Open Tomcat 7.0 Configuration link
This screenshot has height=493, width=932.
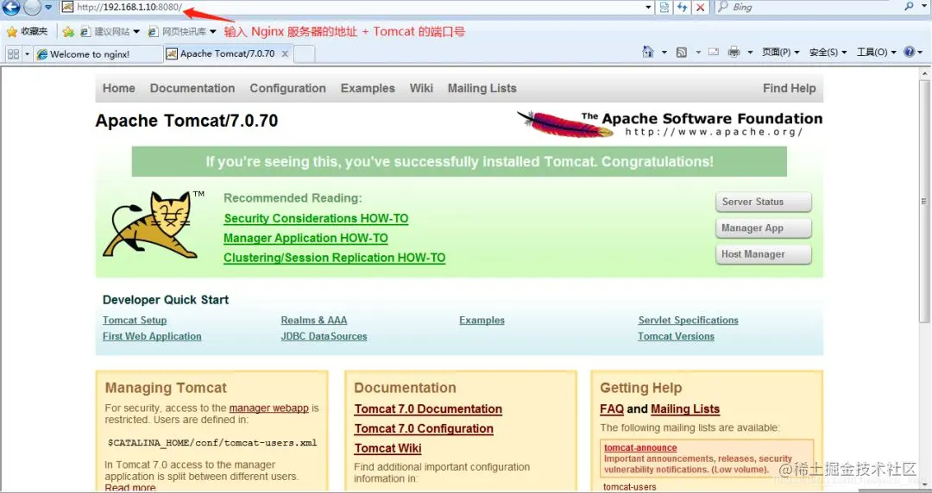[x=424, y=428]
